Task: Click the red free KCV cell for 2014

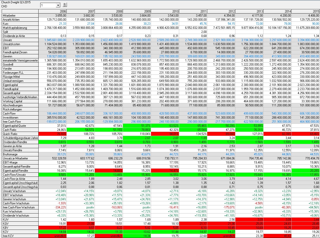Action: pos(277,236)
